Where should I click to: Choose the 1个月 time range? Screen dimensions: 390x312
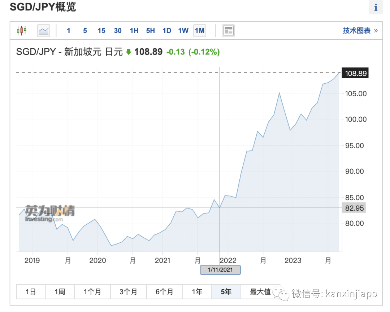pyautogui.click(x=92, y=292)
